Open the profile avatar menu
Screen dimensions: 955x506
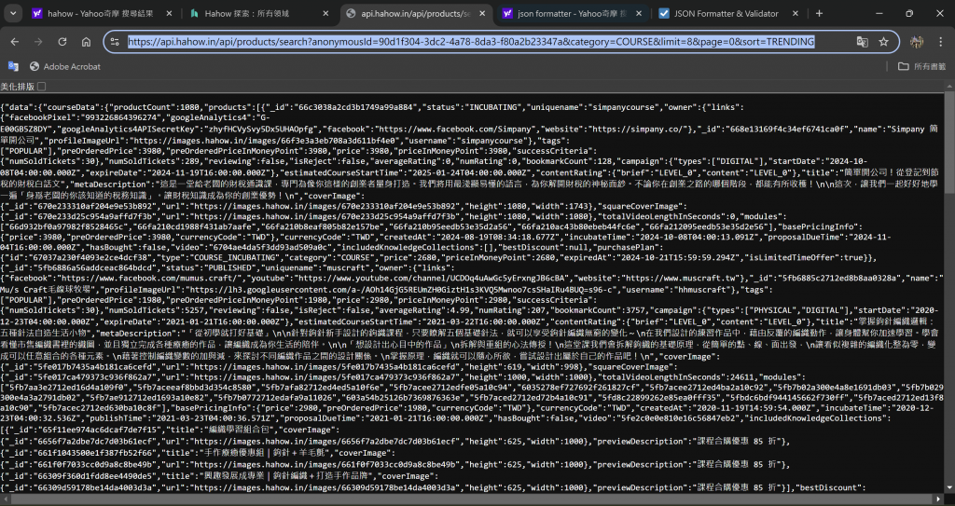coord(917,41)
